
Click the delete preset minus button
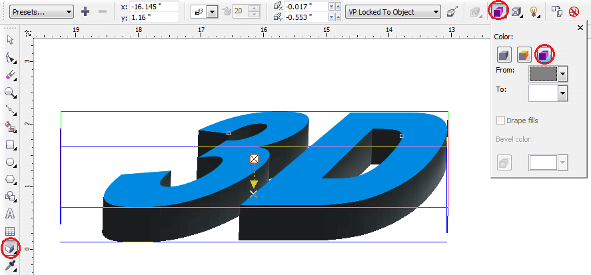pyautogui.click(x=102, y=12)
